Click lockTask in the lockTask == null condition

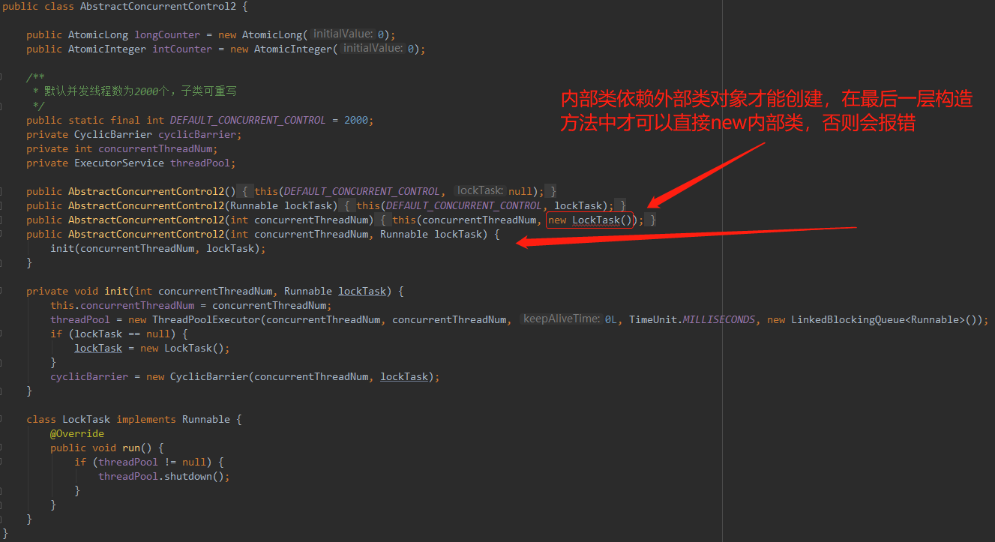click(98, 334)
